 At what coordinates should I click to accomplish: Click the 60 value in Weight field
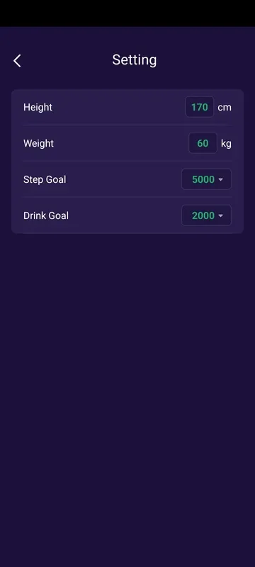[x=203, y=143]
